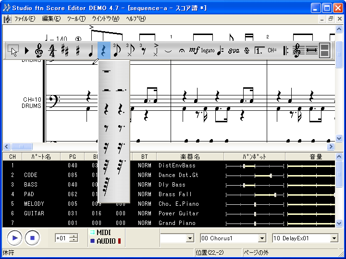Increment the +01 transpose spinner up arrow
Image resolution: width=346 pixels, height=259 pixels.
coord(74,236)
